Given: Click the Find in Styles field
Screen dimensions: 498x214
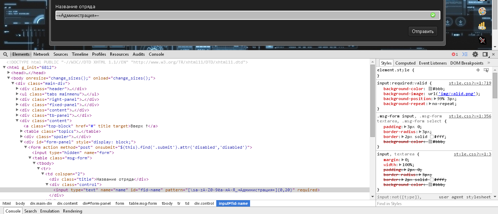Looking at the screenshot, I should pos(427,204).
